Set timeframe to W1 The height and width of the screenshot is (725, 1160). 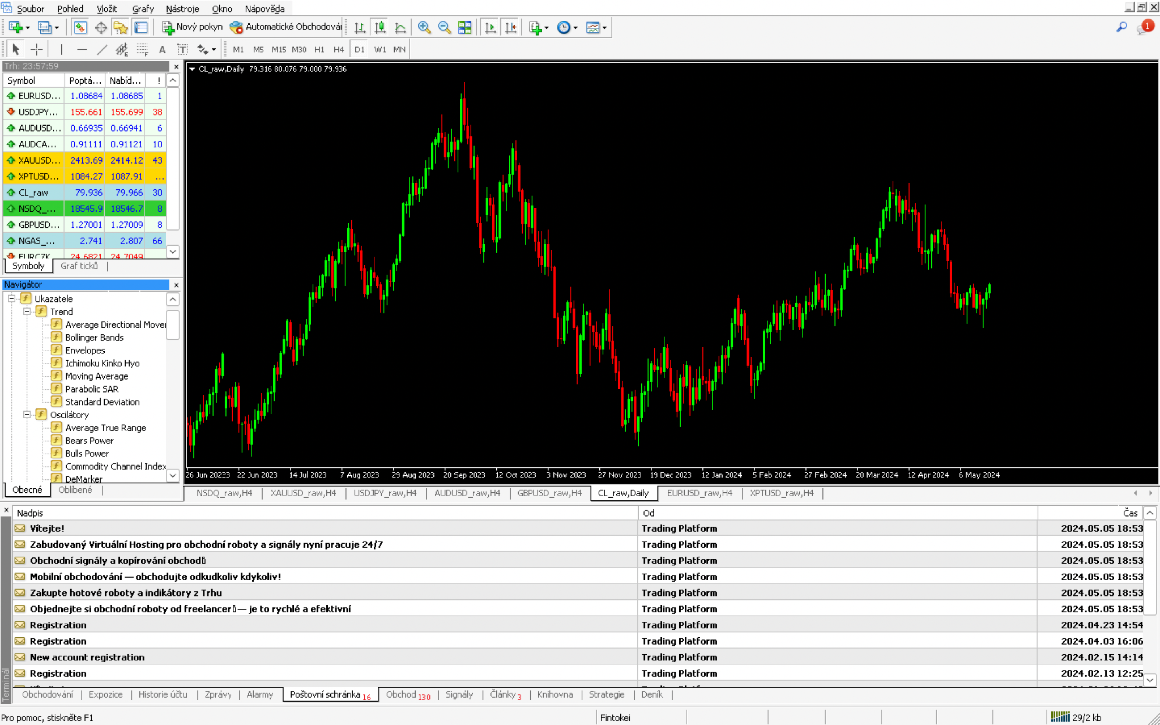point(380,49)
